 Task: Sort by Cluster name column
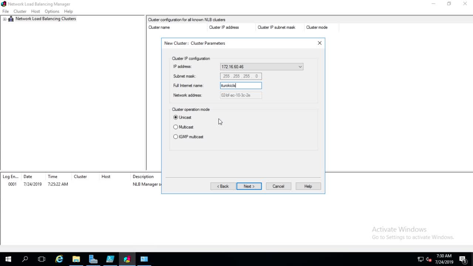coord(177,27)
